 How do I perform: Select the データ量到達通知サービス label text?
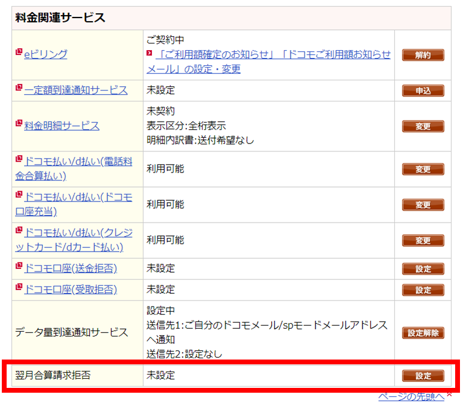point(72,332)
